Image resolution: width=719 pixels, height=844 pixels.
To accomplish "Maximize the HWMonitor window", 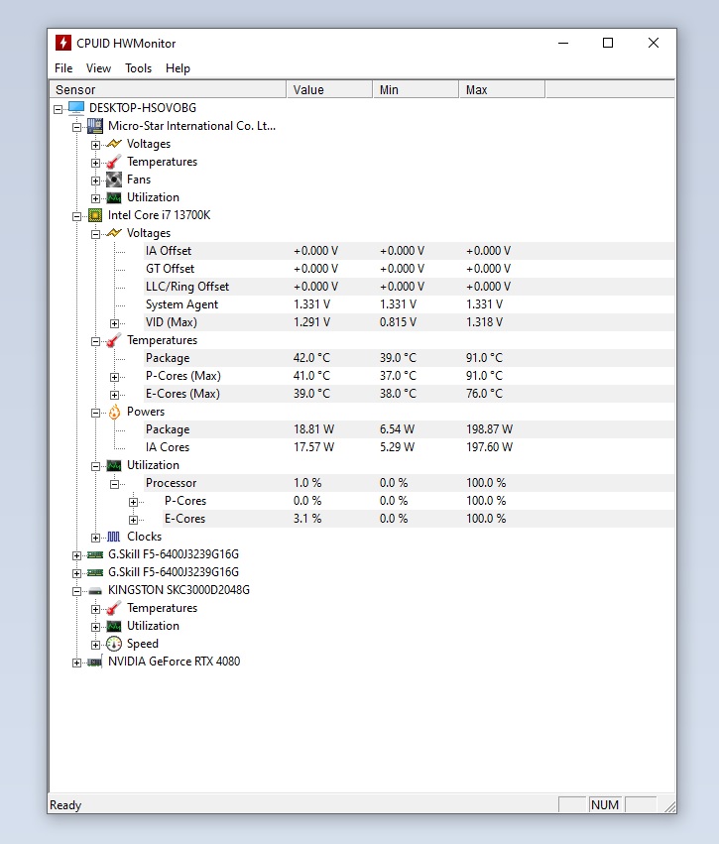I will point(608,43).
